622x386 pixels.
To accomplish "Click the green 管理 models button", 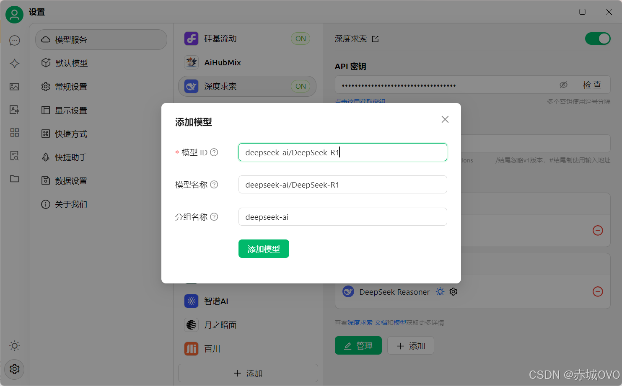I will coord(358,345).
